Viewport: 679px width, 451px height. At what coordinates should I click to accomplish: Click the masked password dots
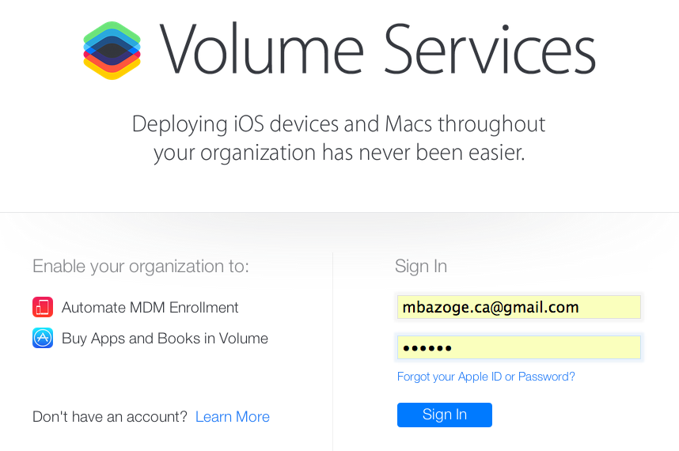(427, 348)
